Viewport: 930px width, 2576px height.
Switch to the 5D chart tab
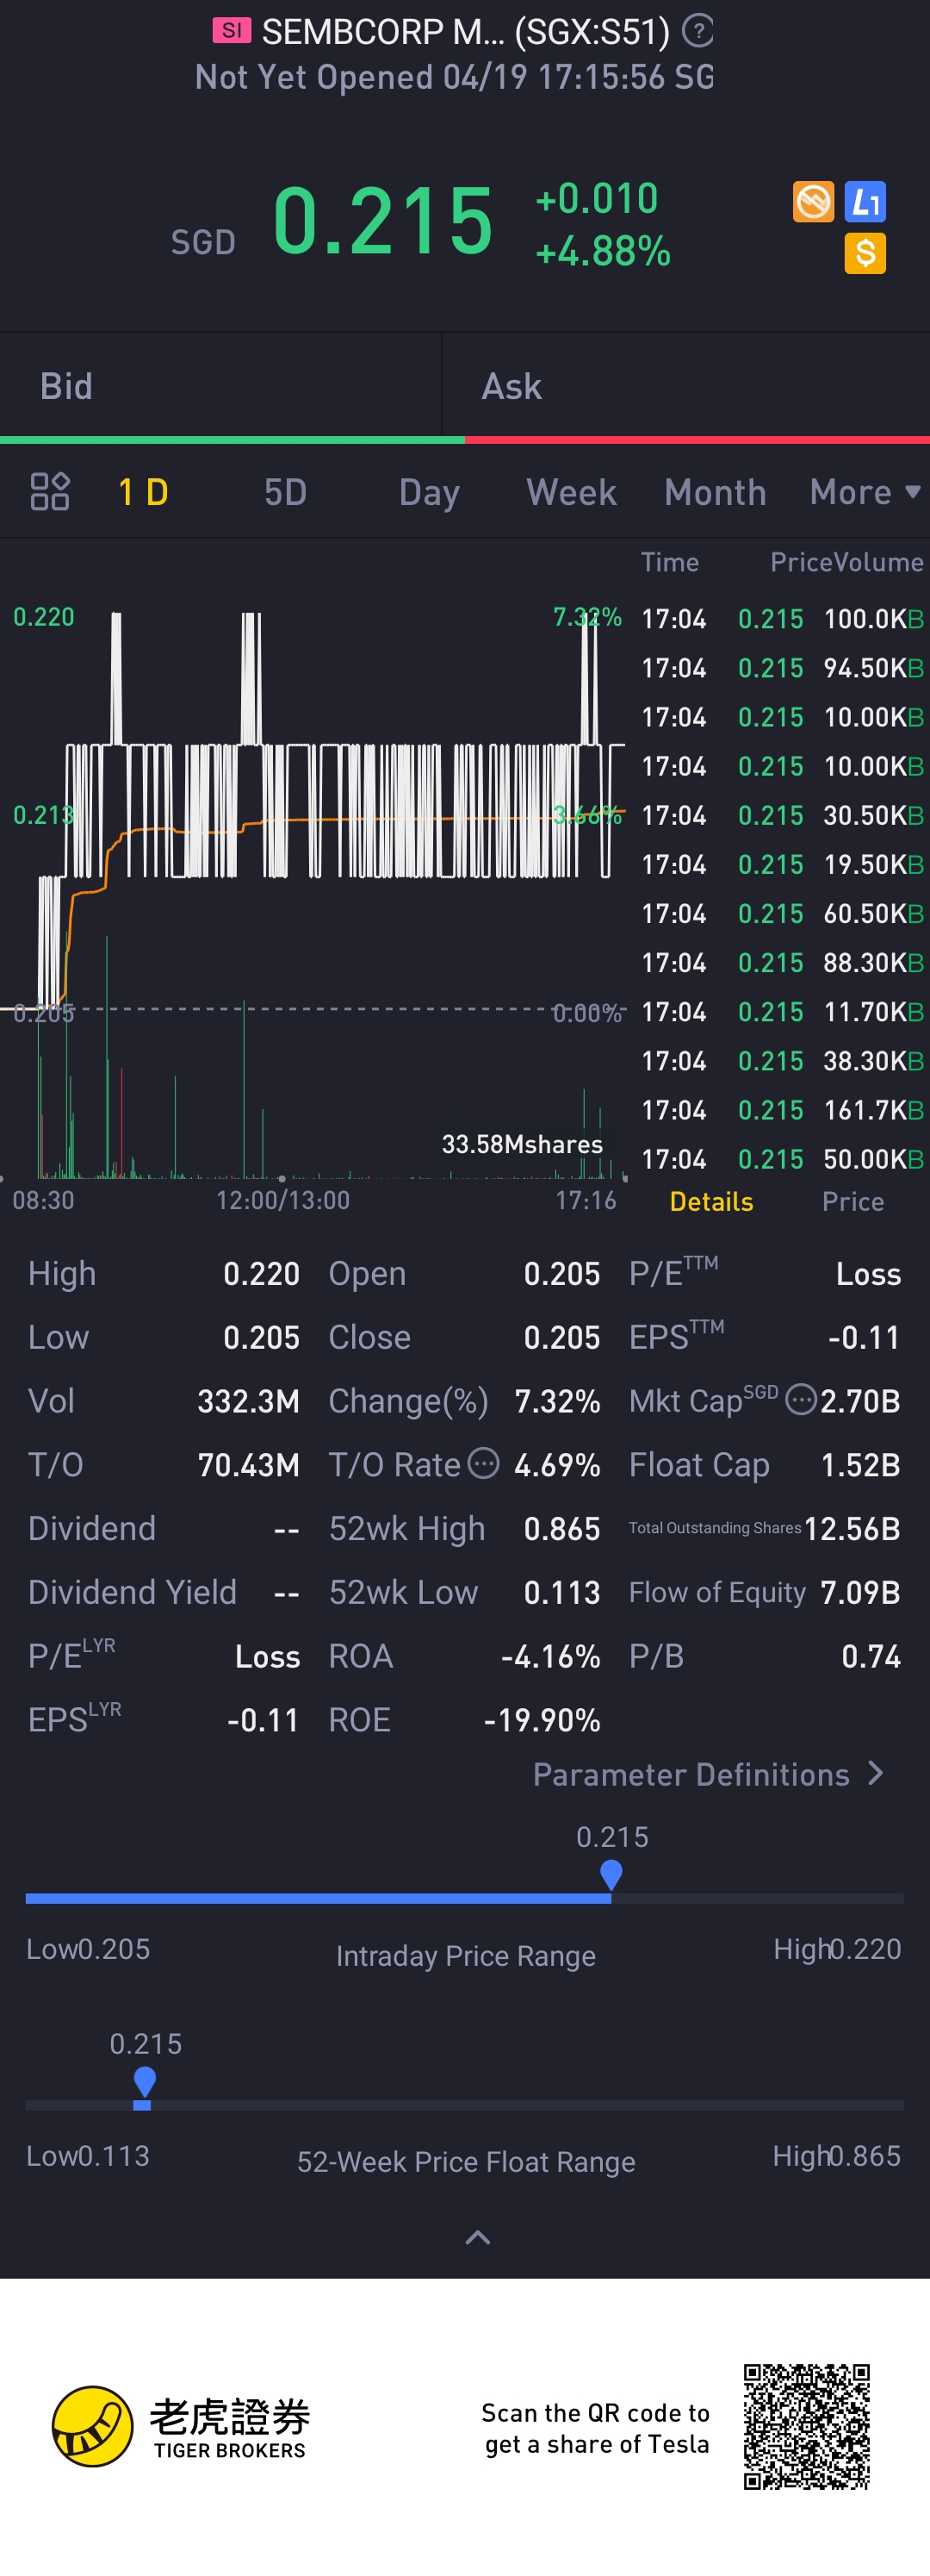pyautogui.click(x=285, y=492)
